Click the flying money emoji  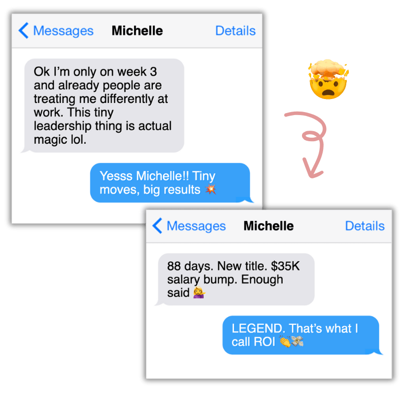tap(297, 341)
